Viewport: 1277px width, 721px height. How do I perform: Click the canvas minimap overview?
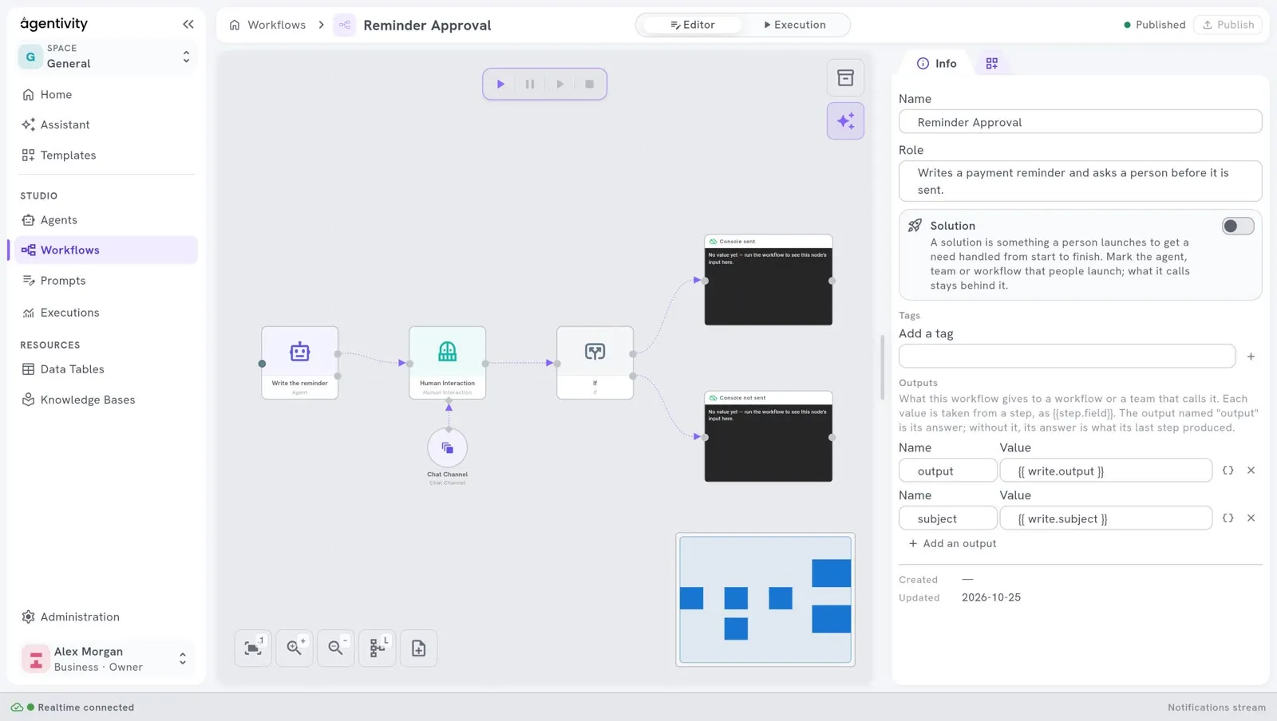click(765, 600)
